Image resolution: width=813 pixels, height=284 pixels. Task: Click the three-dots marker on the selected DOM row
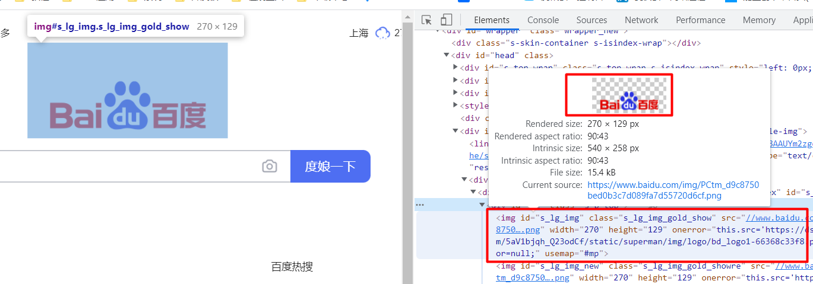point(420,205)
